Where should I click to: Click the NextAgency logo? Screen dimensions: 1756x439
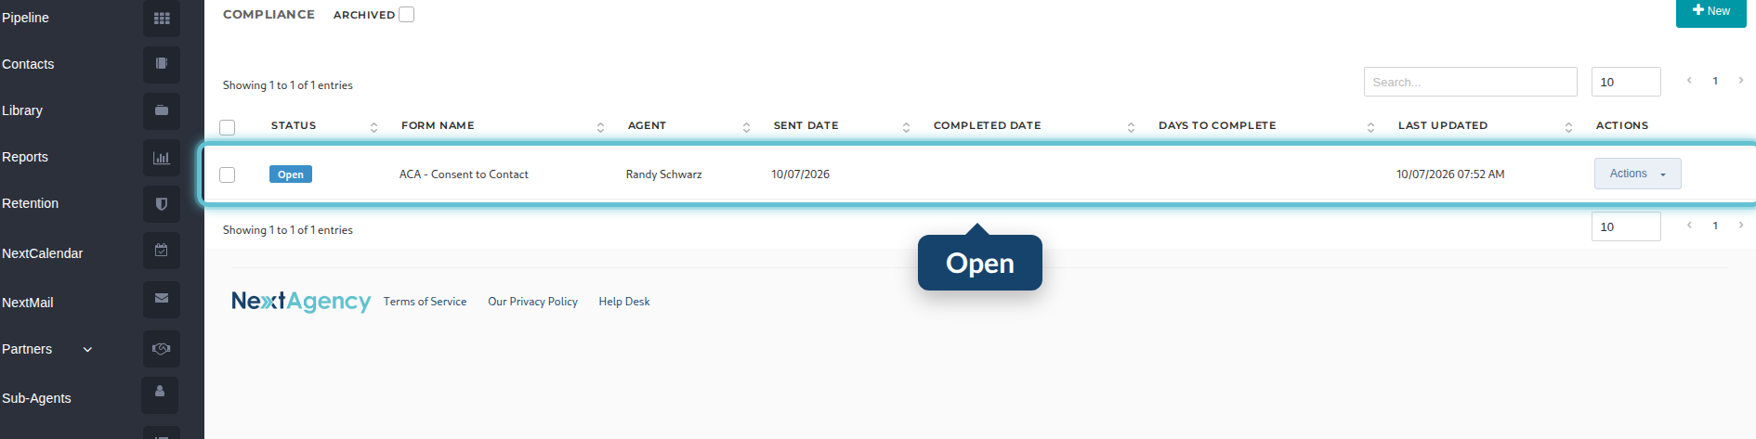(x=301, y=301)
